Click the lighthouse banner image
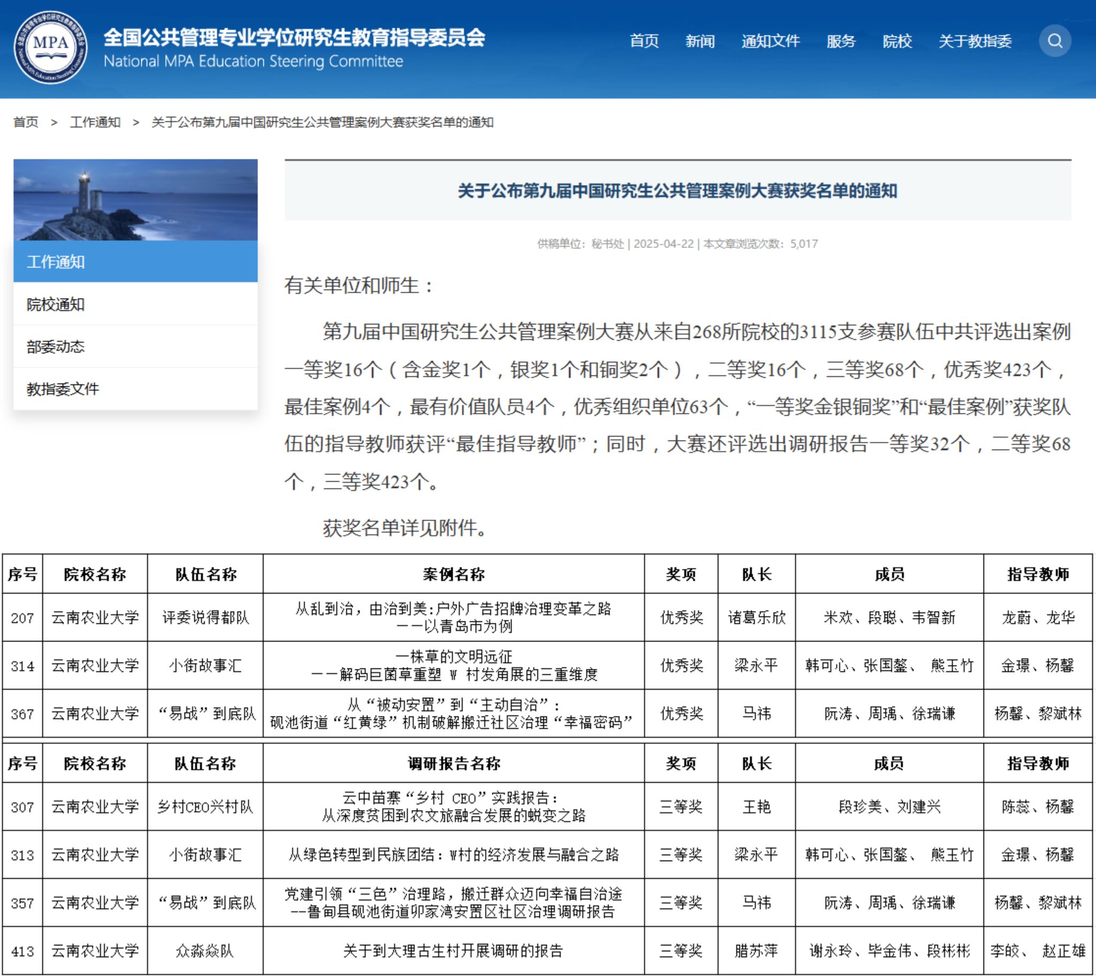 coord(135,200)
